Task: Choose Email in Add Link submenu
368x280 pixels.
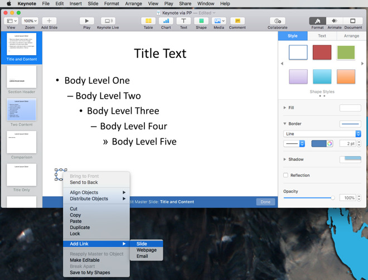Action: coord(147,256)
